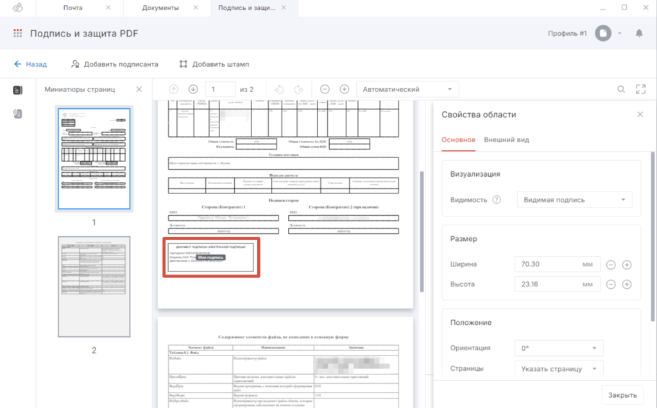The width and height of the screenshot is (657, 408).
Task: Switch to the Документы tab
Action: pos(160,8)
